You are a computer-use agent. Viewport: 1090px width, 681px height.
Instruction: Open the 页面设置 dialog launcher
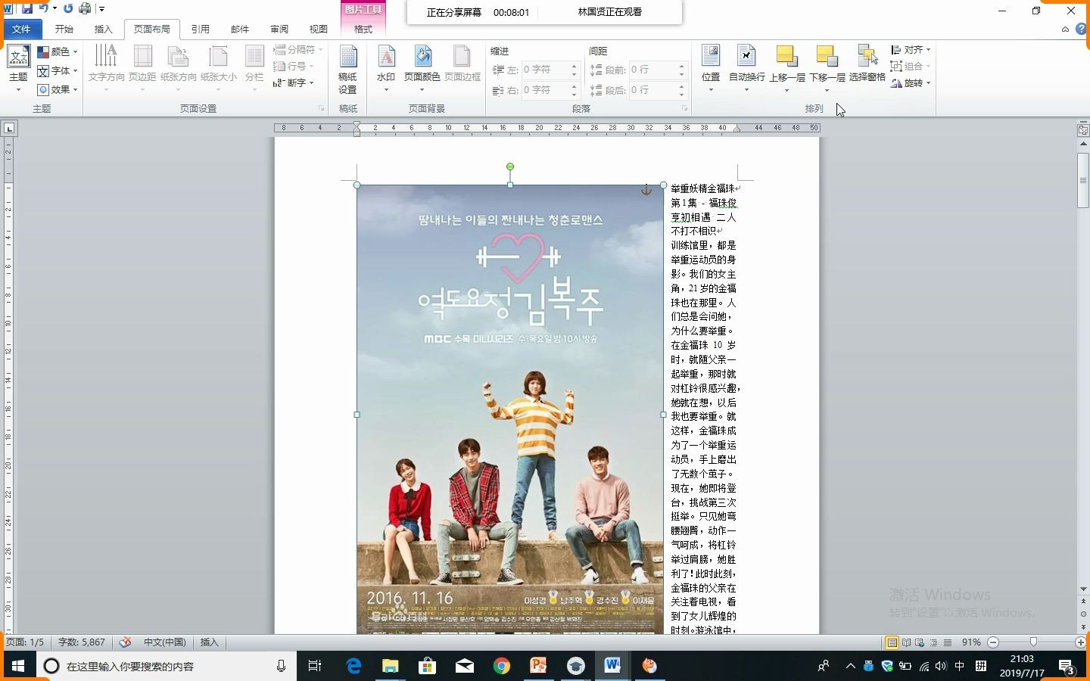click(x=321, y=109)
